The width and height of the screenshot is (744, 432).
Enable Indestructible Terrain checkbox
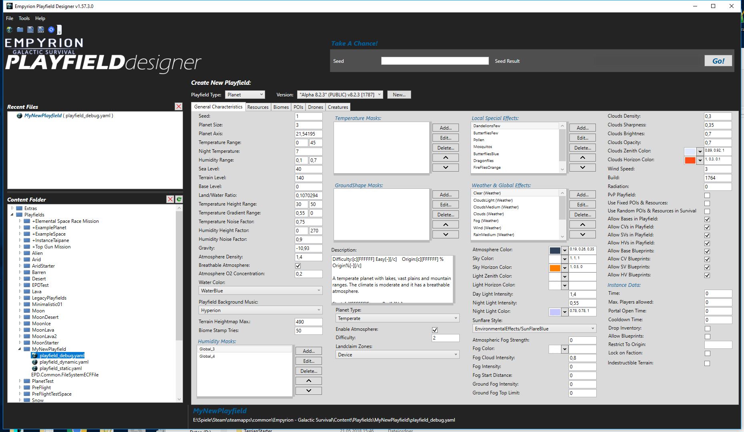[x=707, y=363]
